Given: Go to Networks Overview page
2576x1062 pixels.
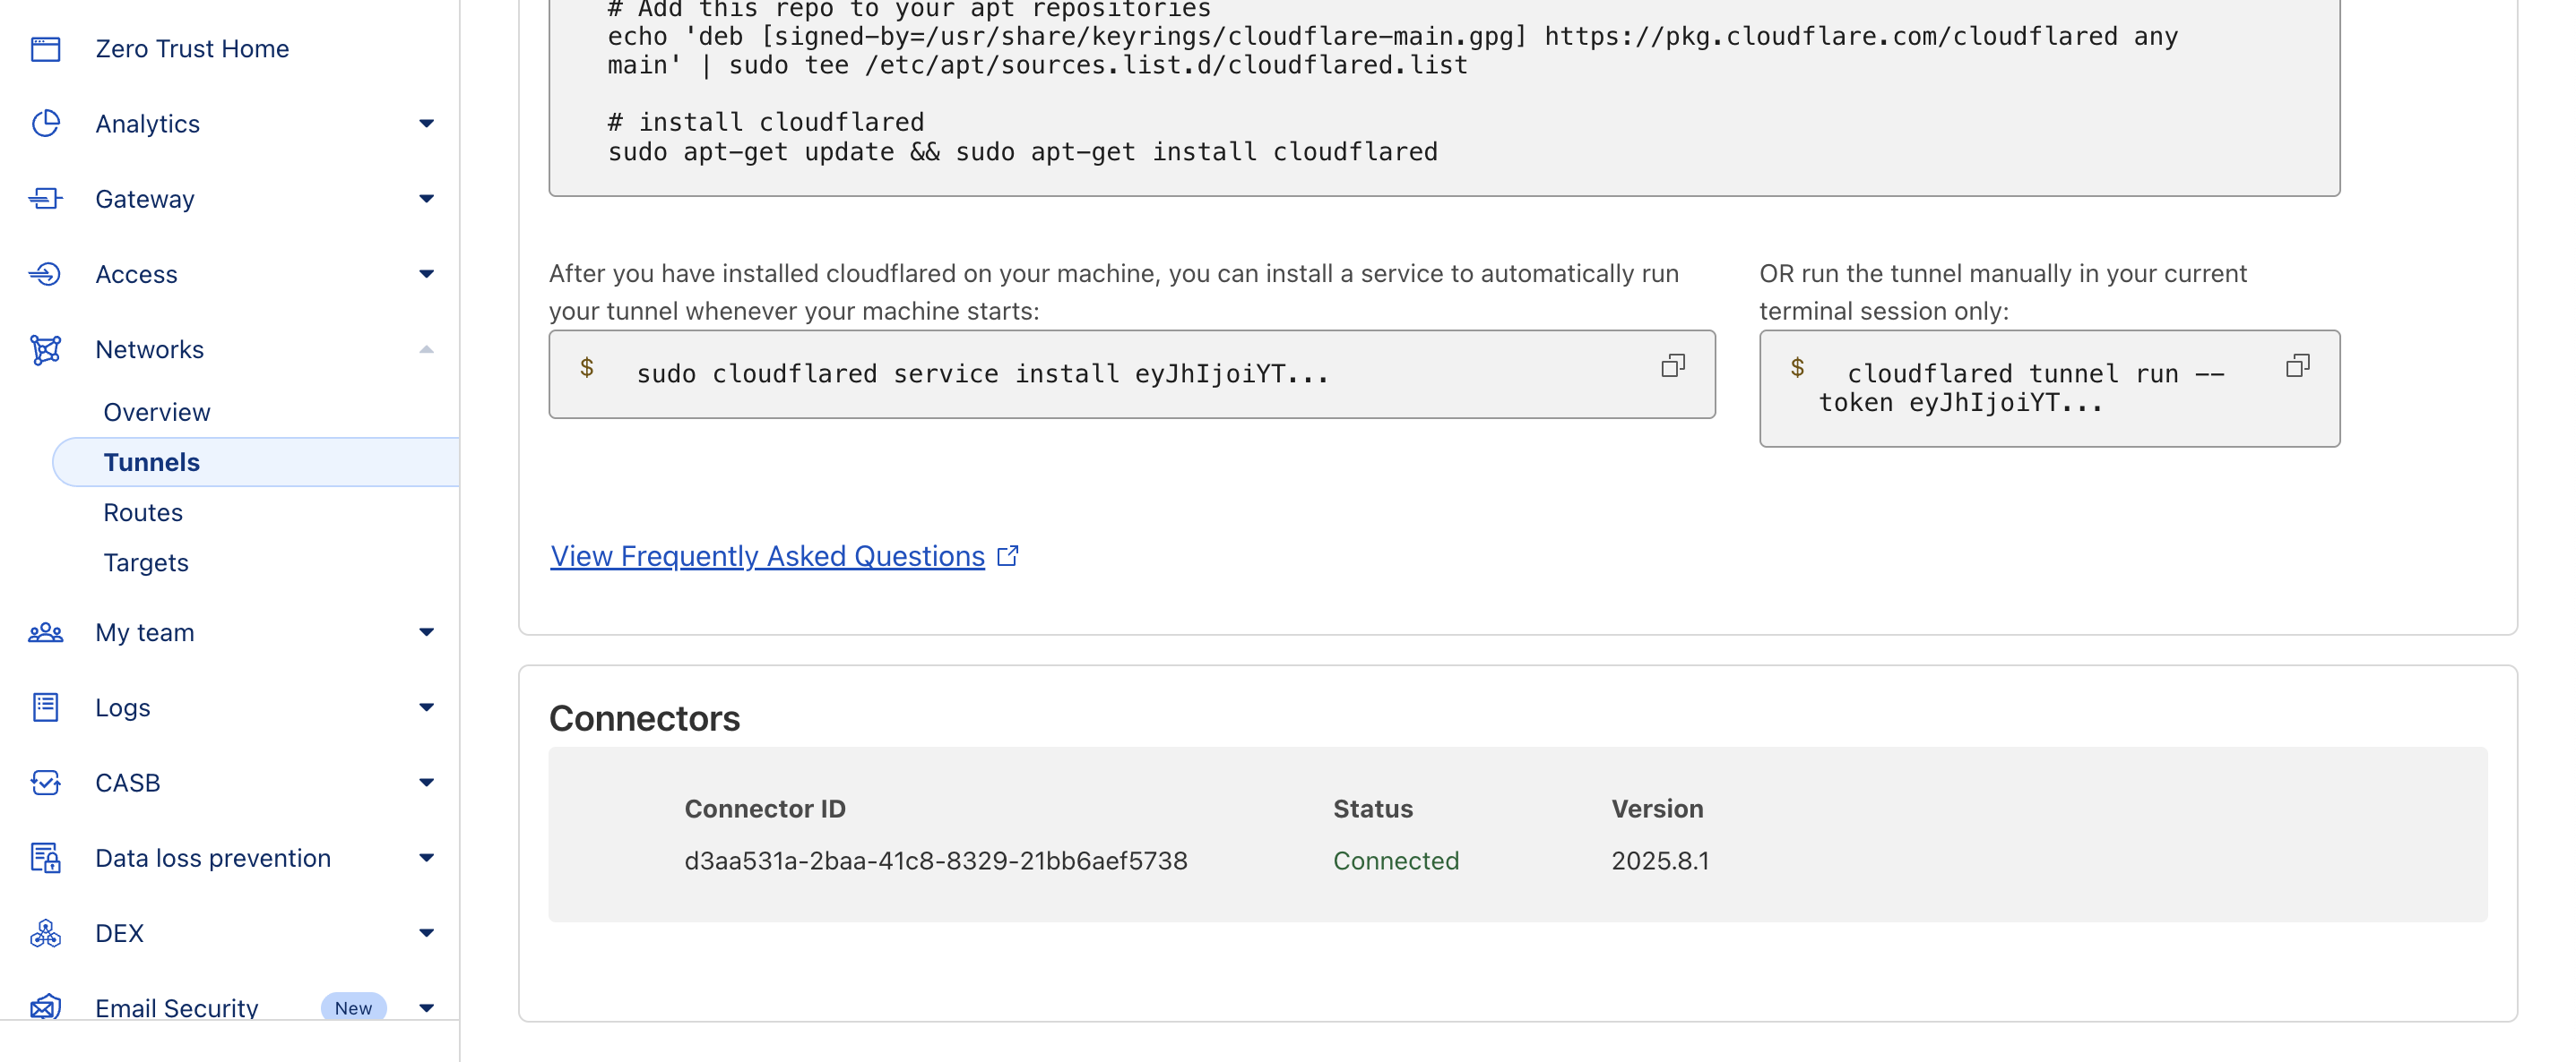Looking at the screenshot, I should click(157, 413).
